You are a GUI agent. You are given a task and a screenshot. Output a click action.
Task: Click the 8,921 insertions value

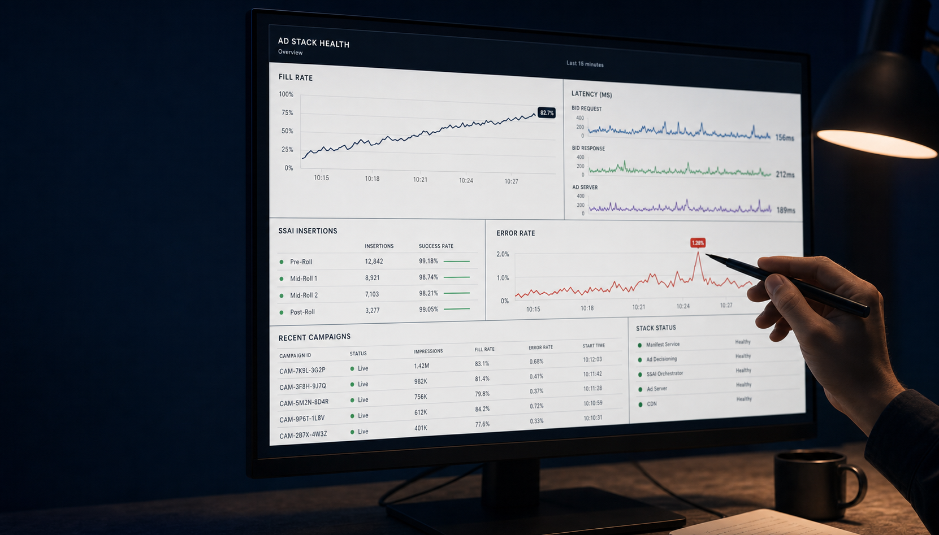tap(372, 277)
